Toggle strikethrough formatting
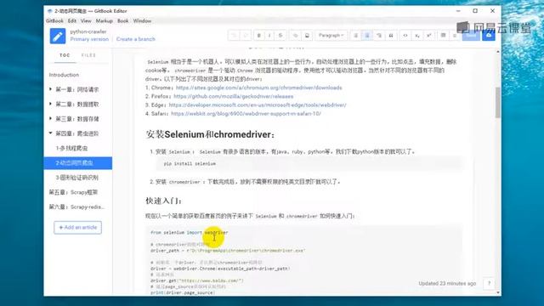This screenshot has height=306, width=544. (280, 36)
